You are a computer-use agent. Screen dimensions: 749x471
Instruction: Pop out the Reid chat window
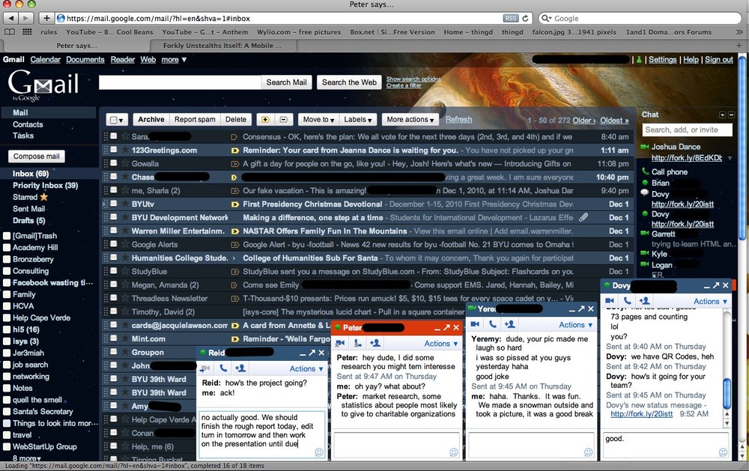(x=312, y=353)
